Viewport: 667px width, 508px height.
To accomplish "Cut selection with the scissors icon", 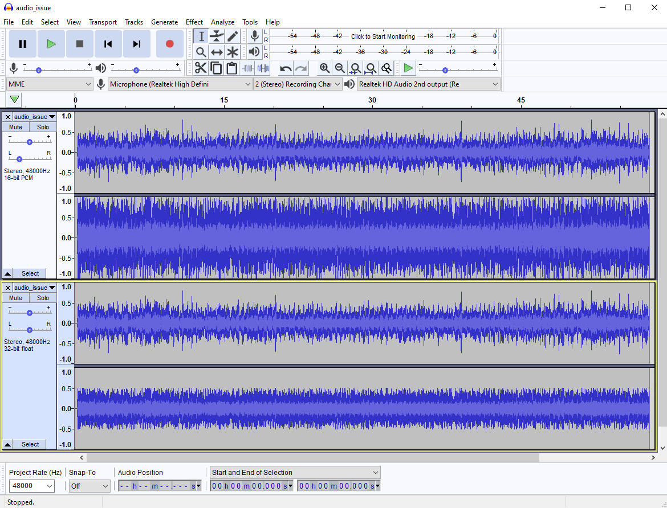I will [200, 68].
